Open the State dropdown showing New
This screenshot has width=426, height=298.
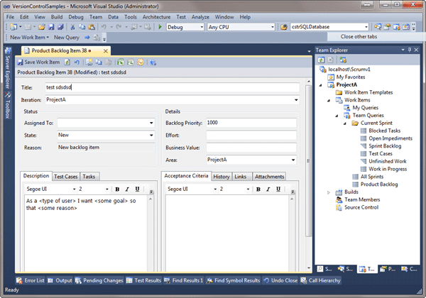point(151,135)
